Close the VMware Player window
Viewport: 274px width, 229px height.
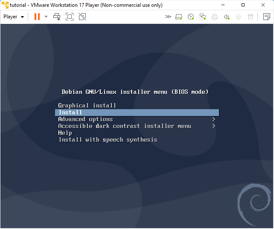[263, 5]
